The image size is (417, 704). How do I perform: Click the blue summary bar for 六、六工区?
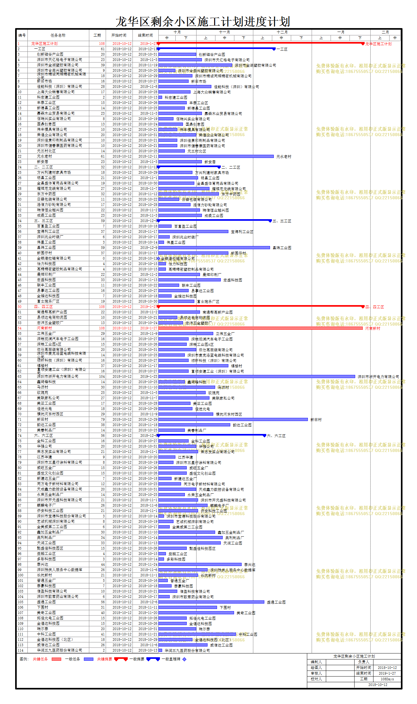(x=212, y=435)
